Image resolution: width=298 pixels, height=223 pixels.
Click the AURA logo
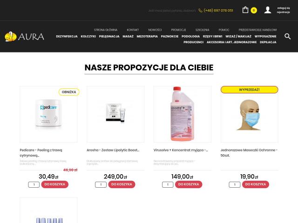(x=24, y=36)
